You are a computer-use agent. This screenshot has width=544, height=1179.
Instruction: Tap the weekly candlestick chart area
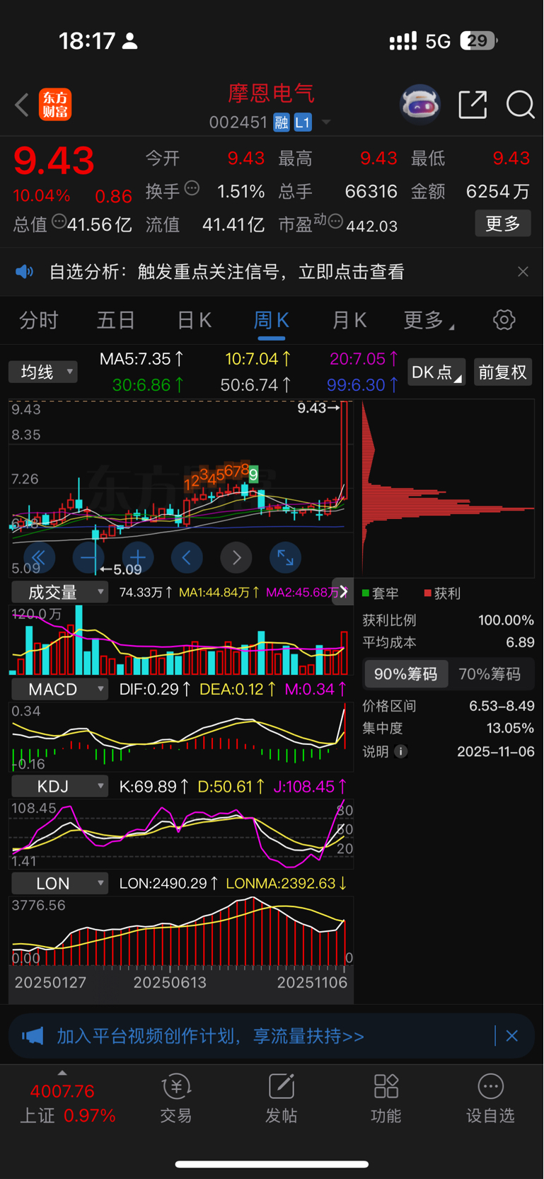[x=181, y=489]
